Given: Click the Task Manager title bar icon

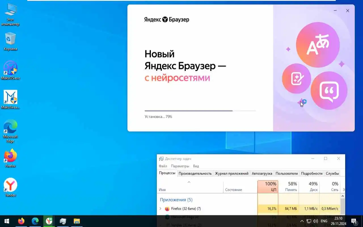Looking at the screenshot, I should click(x=161, y=159).
